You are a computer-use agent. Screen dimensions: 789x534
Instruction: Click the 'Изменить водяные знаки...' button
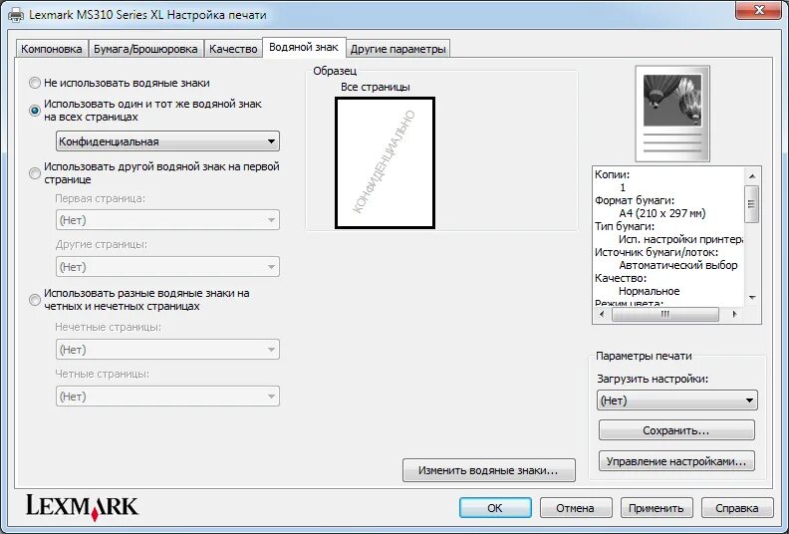click(x=488, y=470)
